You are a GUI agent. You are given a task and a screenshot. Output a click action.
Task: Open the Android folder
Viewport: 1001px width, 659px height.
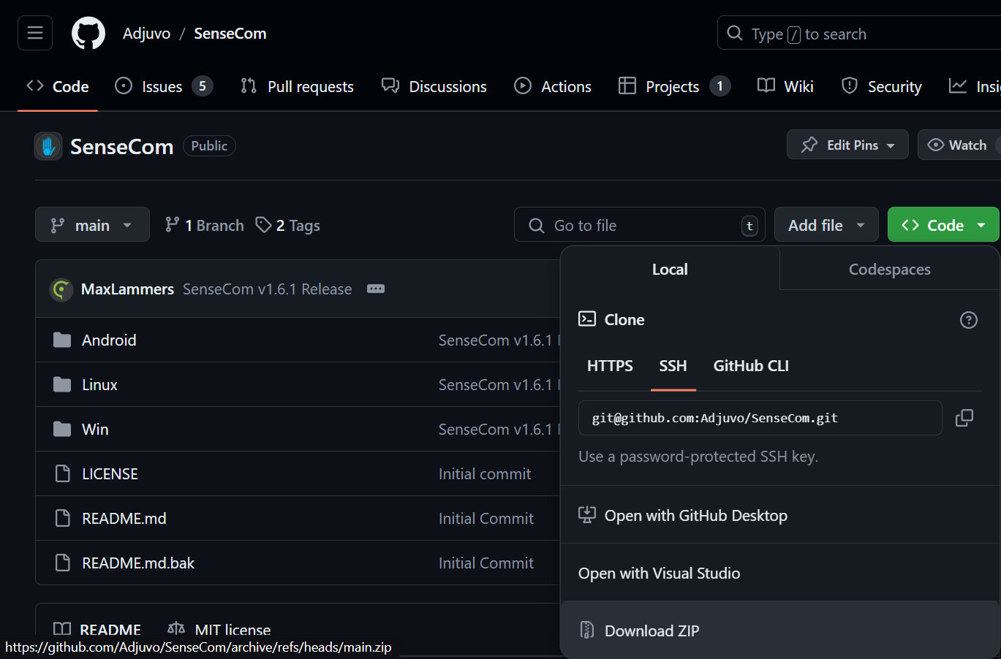point(109,340)
